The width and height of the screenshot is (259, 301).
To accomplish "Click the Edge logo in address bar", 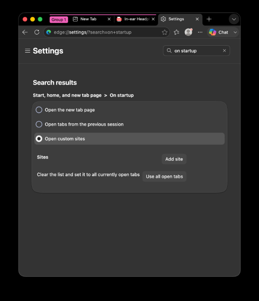I will click(x=49, y=32).
